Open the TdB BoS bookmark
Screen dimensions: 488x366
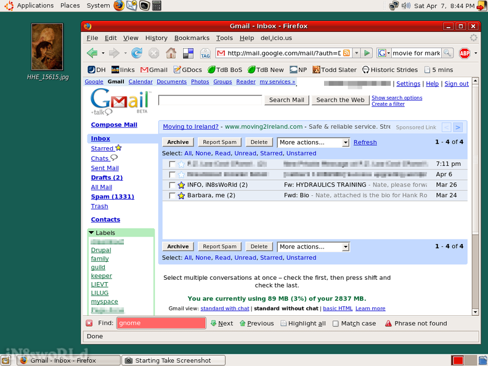(x=225, y=70)
